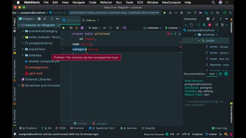Open the Refactor menu

pyautogui.click(x=106, y=3)
